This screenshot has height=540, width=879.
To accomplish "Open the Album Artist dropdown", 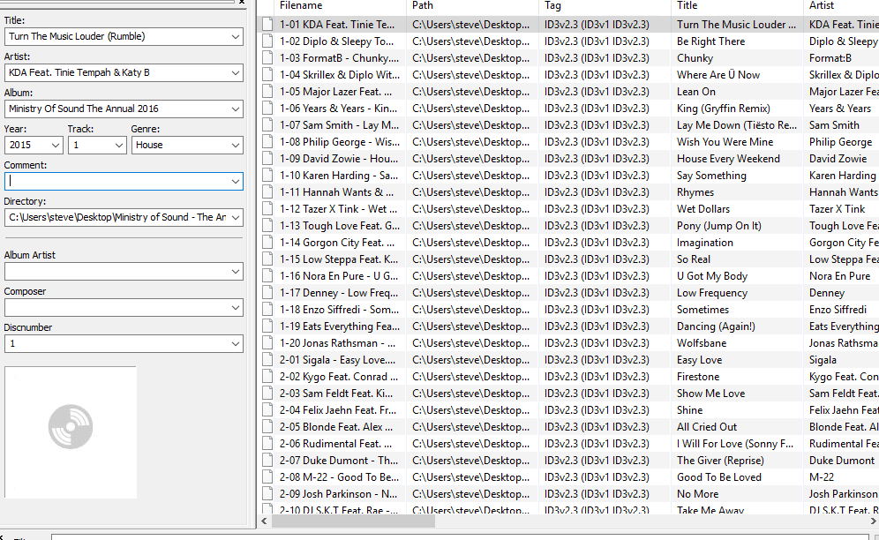I will pyautogui.click(x=236, y=272).
